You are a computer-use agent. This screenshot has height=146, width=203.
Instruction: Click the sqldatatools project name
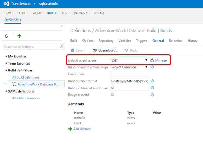[48, 4]
